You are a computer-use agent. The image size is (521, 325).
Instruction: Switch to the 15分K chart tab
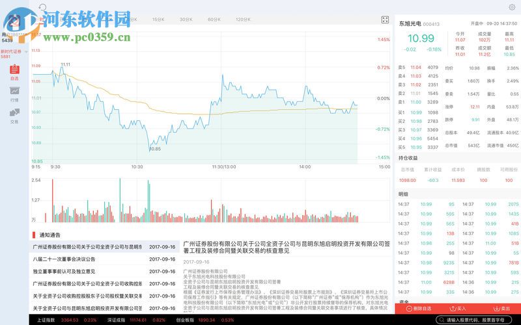coord(158,19)
